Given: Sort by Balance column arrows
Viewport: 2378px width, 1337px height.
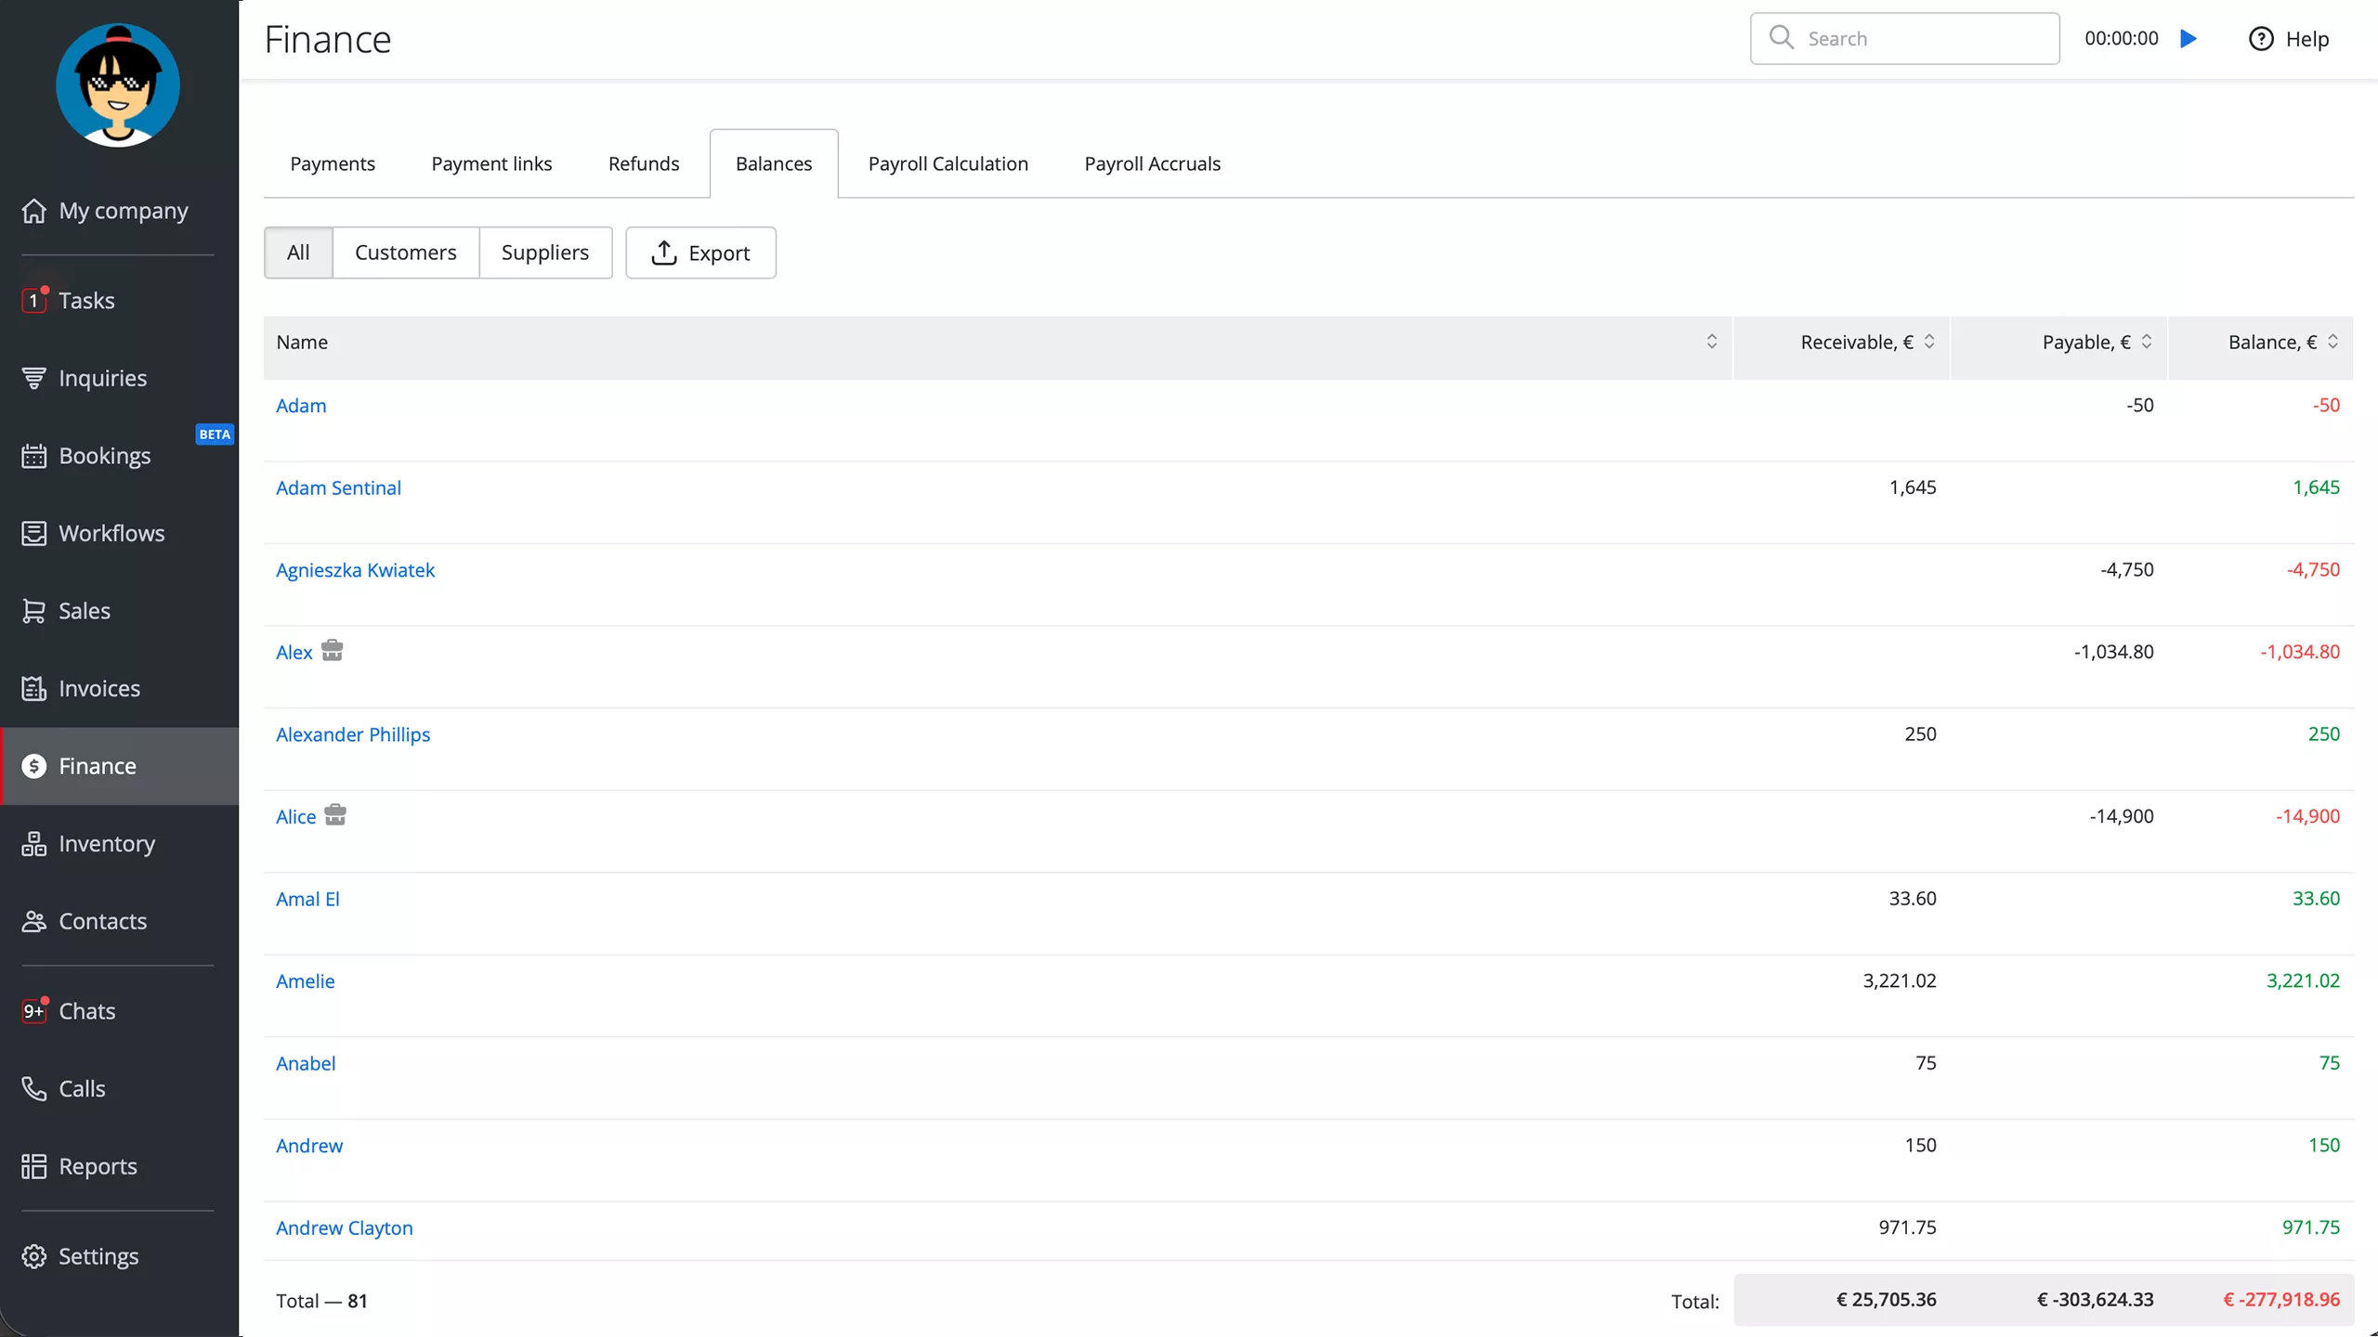Looking at the screenshot, I should 2332,342.
